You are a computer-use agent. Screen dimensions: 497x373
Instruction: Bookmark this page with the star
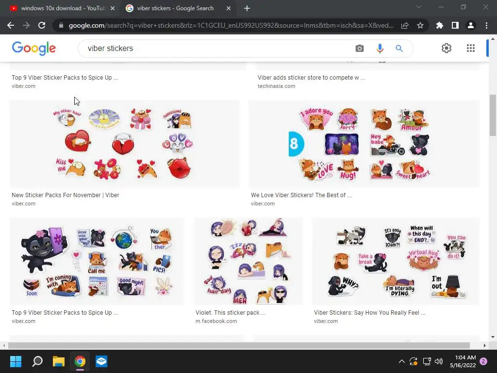(x=420, y=25)
